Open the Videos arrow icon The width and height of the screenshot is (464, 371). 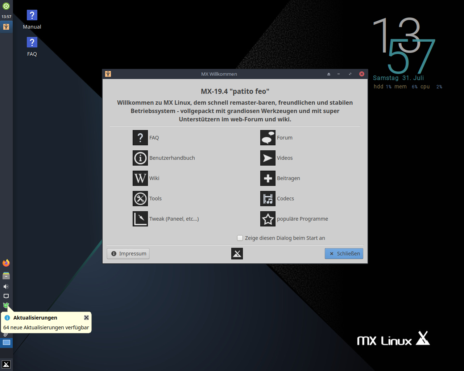coord(268,158)
